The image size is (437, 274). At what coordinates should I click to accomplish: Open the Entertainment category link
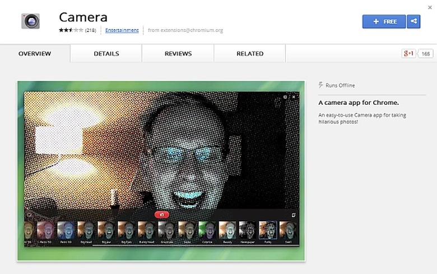(122, 30)
